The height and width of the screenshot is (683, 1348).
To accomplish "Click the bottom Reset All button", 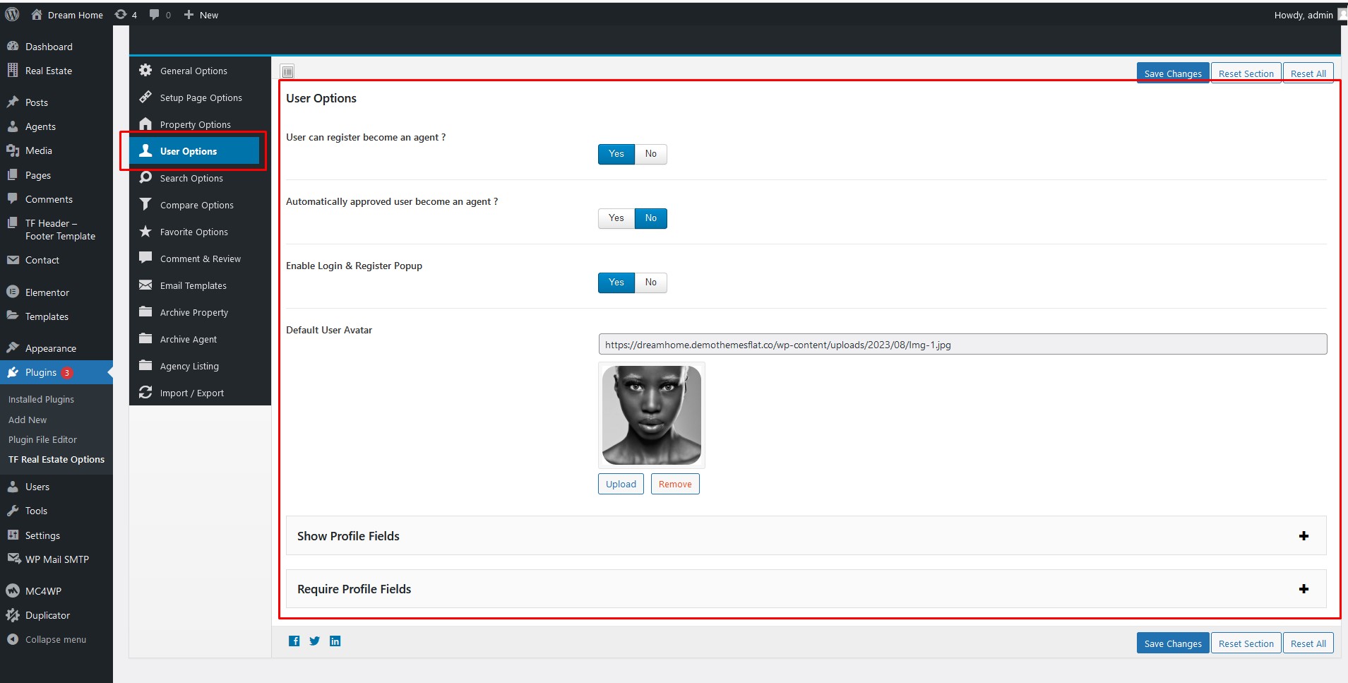I will tap(1308, 643).
